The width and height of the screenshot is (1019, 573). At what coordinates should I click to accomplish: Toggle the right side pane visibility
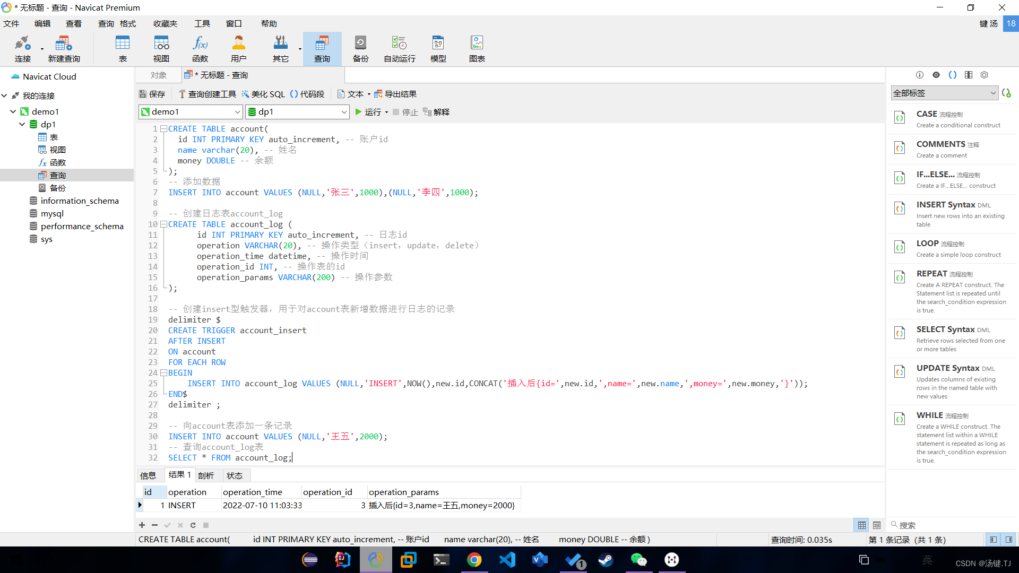click(x=1009, y=540)
